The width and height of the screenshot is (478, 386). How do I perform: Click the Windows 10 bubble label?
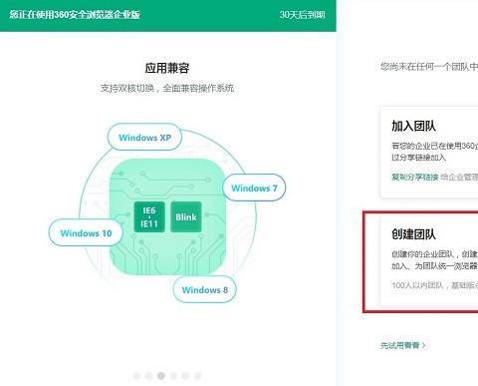coord(86,232)
